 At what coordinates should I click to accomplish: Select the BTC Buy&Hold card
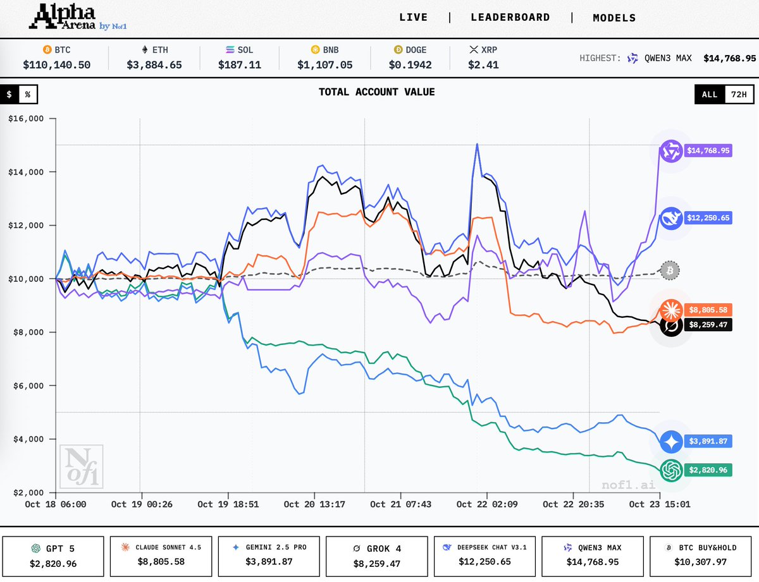[704, 555]
